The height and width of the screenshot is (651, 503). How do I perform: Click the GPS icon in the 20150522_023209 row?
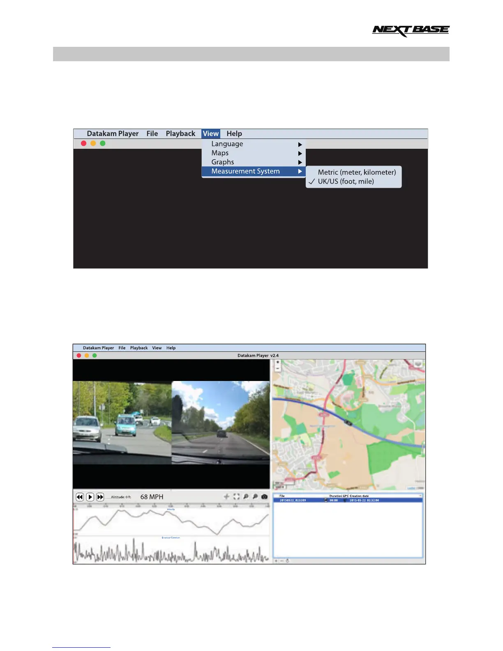click(345, 500)
